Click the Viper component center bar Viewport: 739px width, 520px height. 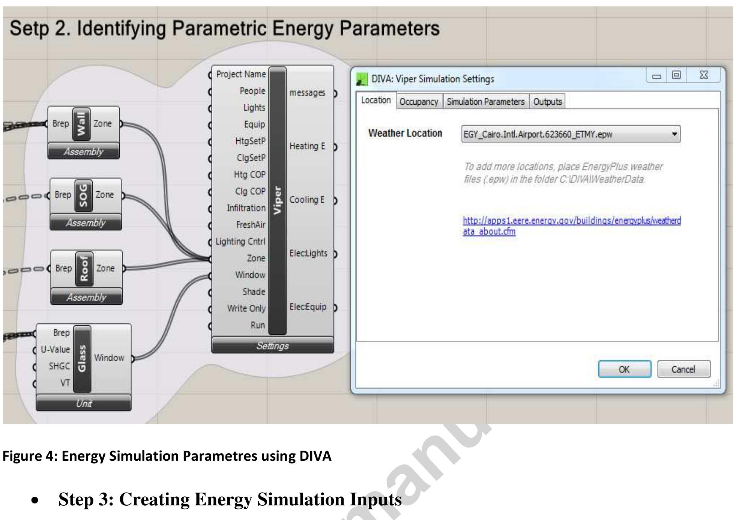pos(278,200)
